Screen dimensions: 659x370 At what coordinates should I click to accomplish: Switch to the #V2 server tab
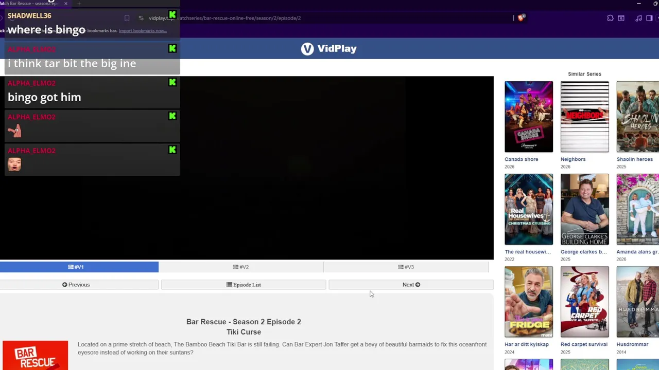[x=241, y=267]
